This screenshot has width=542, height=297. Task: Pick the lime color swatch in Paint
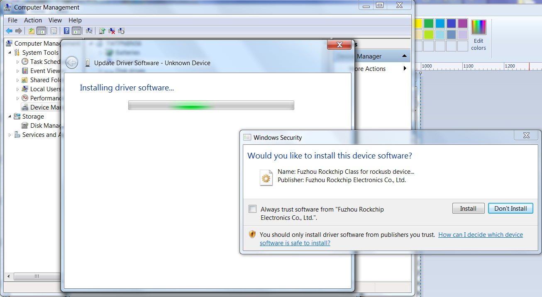click(429, 34)
